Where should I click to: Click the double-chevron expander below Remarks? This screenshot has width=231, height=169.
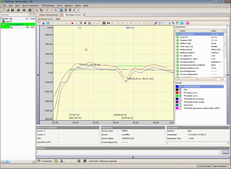[133, 157]
